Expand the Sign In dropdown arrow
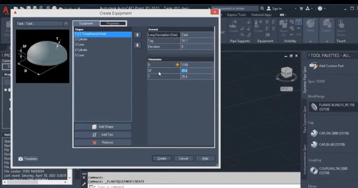Screen dimensions: 358x188 (295, 9)
